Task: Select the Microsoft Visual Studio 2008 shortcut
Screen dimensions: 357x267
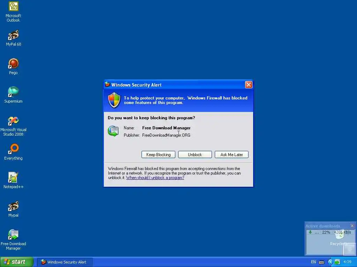Action: pos(13,126)
